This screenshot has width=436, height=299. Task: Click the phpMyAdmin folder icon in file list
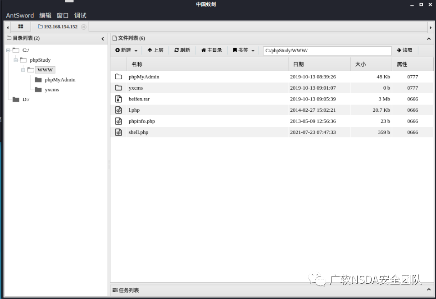[x=118, y=77]
